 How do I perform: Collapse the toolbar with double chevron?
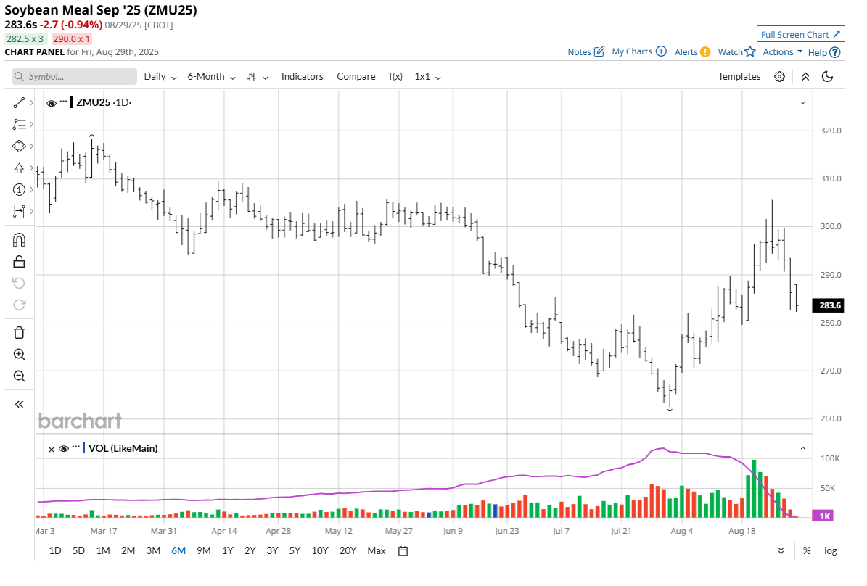click(x=805, y=77)
